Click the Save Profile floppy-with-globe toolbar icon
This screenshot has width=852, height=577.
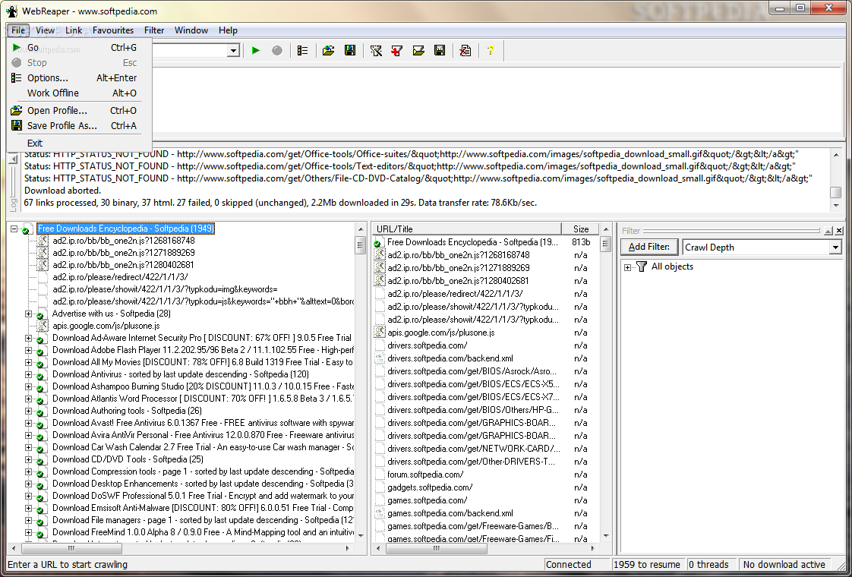pos(351,51)
